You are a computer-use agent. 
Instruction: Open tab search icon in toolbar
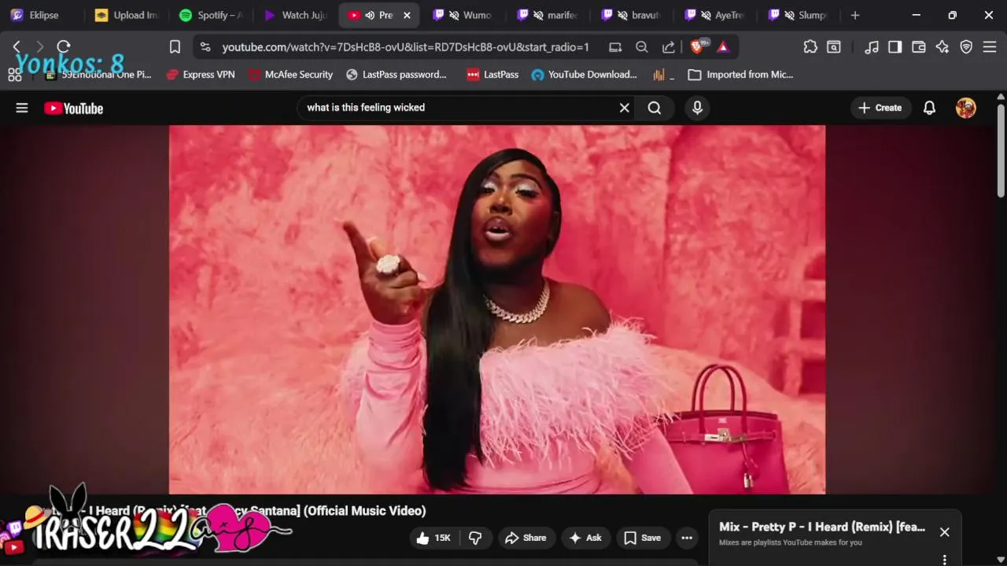pyautogui.click(x=834, y=47)
